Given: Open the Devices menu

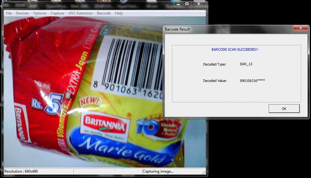Looking at the screenshot, I should [22, 13].
